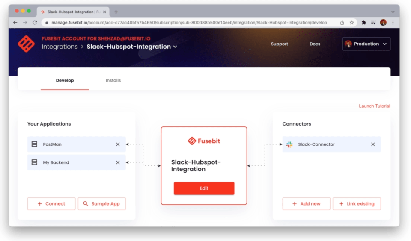Bookmark this page with star icon

[x=352, y=23]
